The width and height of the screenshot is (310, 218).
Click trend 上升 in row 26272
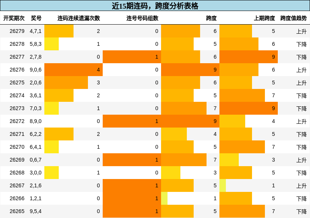click(301, 121)
